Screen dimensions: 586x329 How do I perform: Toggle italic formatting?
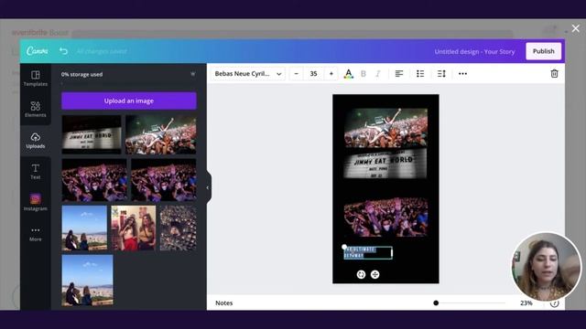(x=378, y=74)
